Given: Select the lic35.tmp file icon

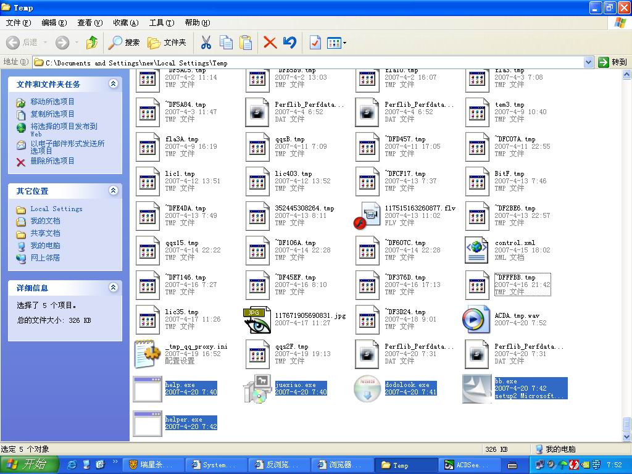Looking at the screenshot, I should tap(148, 320).
